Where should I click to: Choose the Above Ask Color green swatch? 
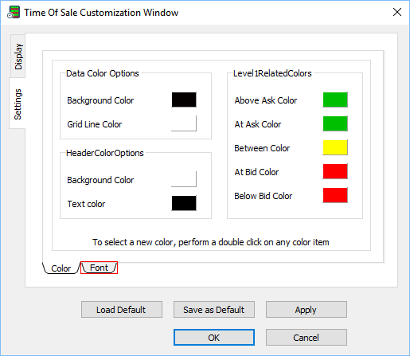click(335, 100)
